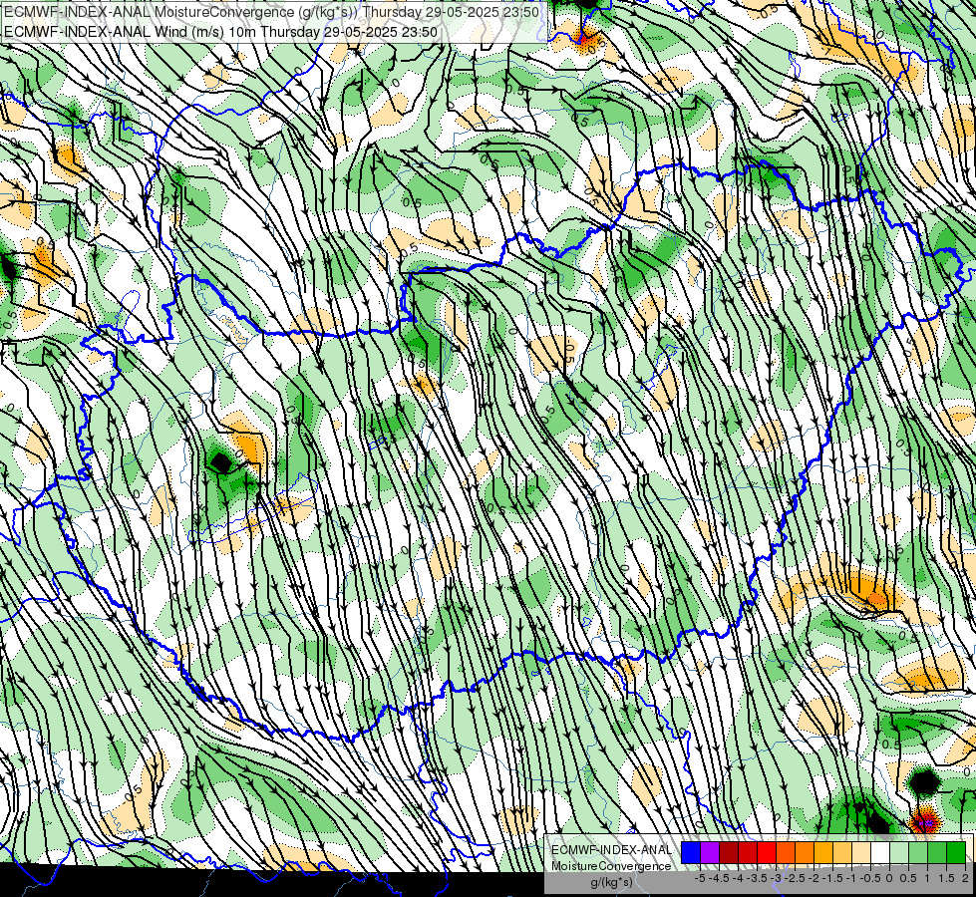The height and width of the screenshot is (897, 976).
Task: Click the legend tick label '2'
Action: 965,878
